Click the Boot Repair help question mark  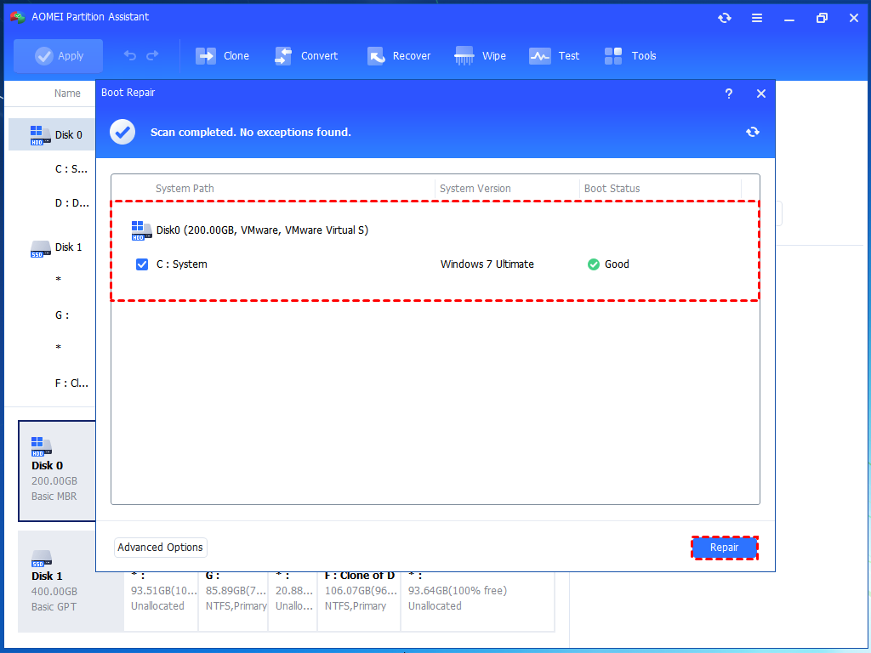tap(729, 94)
